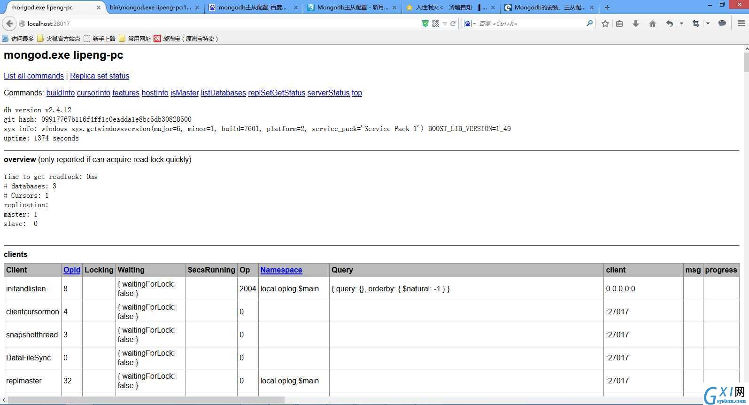Open the serverStatus command link
749x405 pixels.
coord(329,93)
